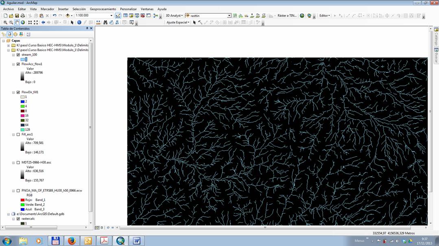Viewport: 439px width, 246px height.
Task: Open the Editor toolbar menu
Action: 324,15
